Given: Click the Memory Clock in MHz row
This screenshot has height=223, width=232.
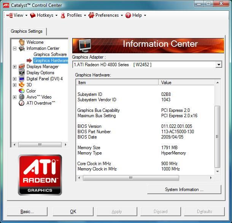Looking at the screenshot, I should coord(145,169).
